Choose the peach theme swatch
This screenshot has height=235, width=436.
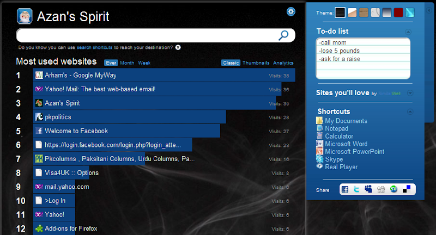pyautogui.click(x=352, y=13)
